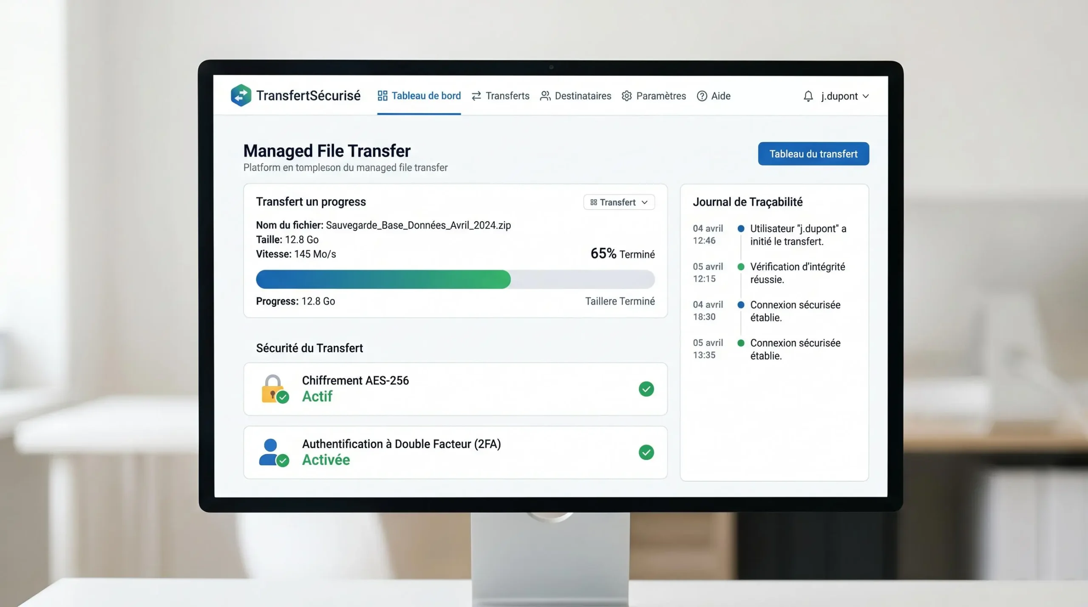Click Connexion sécurisée établie entry at 18:30
The width and height of the screenshot is (1088, 607).
(795, 311)
